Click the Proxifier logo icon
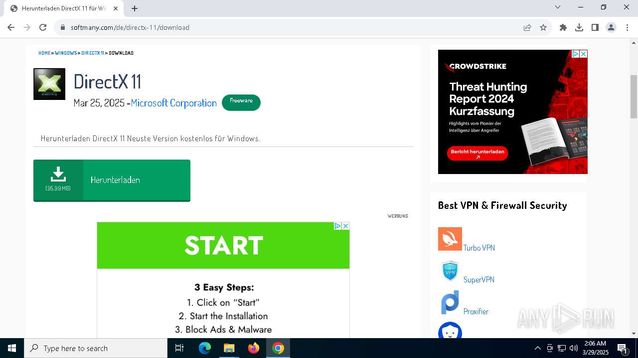This screenshot has height=358, width=638. [x=450, y=303]
